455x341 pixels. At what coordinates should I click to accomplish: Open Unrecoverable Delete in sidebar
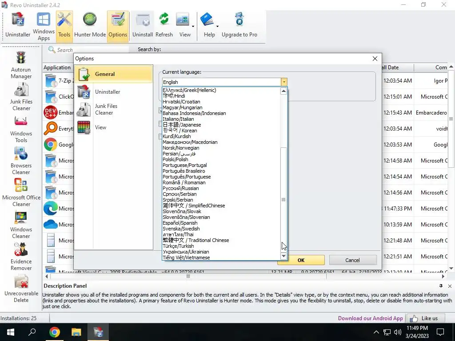pyautogui.click(x=21, y=289)
